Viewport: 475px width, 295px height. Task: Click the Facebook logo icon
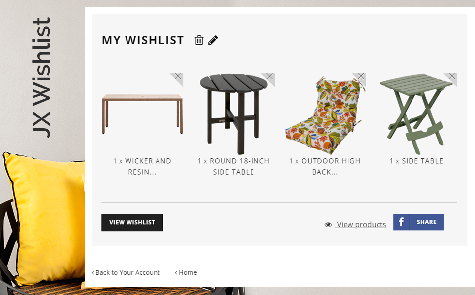click(401, 222)
